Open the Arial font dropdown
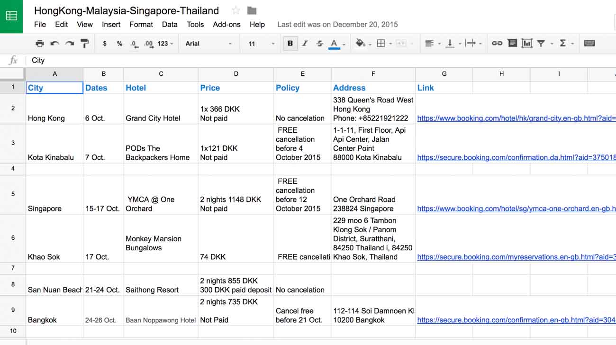The height and width of the screenshot is (345, 616). click(x=208, y=44)
